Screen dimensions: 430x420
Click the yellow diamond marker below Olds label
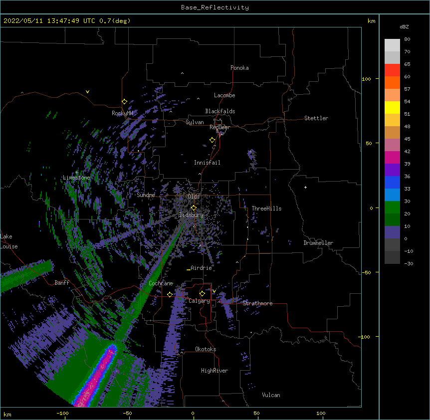click(x=194, y=208)
